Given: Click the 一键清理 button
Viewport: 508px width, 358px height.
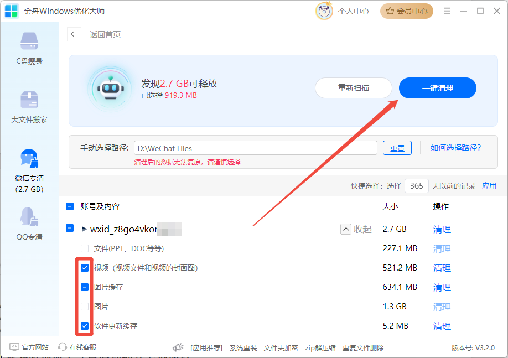Looking at the screenshot, I should (437, 88).
